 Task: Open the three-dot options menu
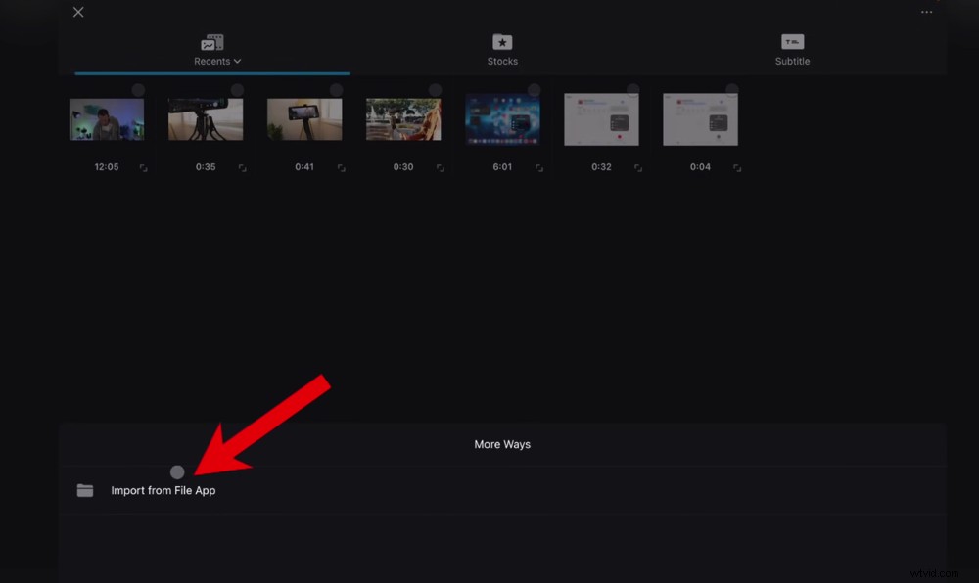coord(925,12)
